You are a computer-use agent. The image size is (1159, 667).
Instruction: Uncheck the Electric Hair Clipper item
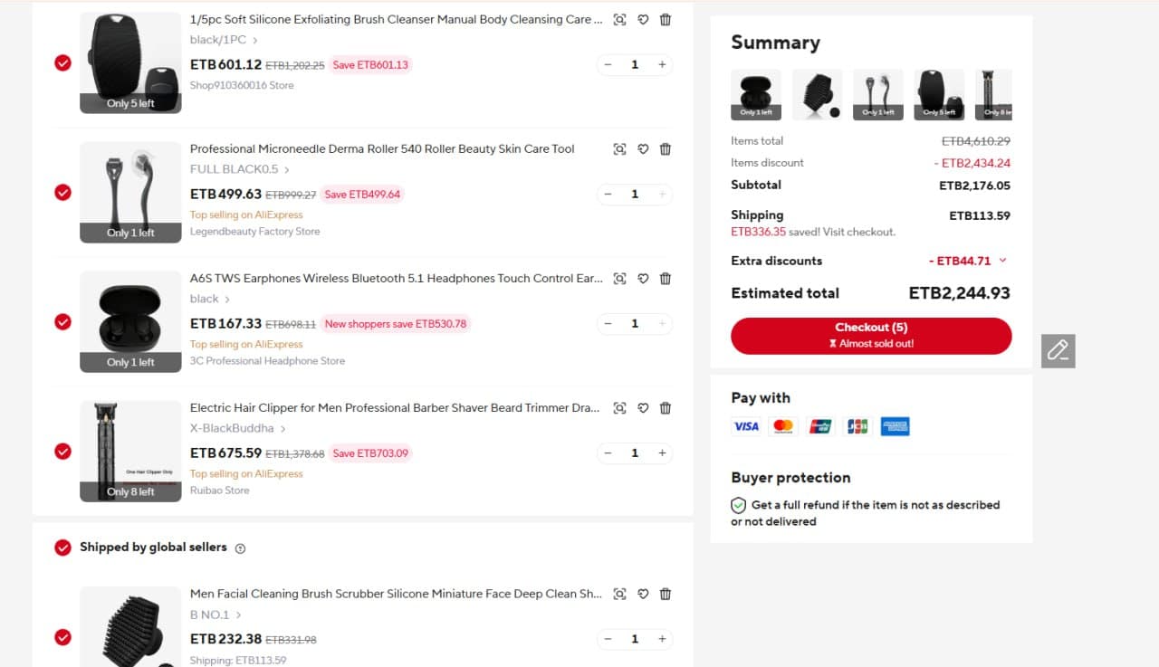(62, 451)
